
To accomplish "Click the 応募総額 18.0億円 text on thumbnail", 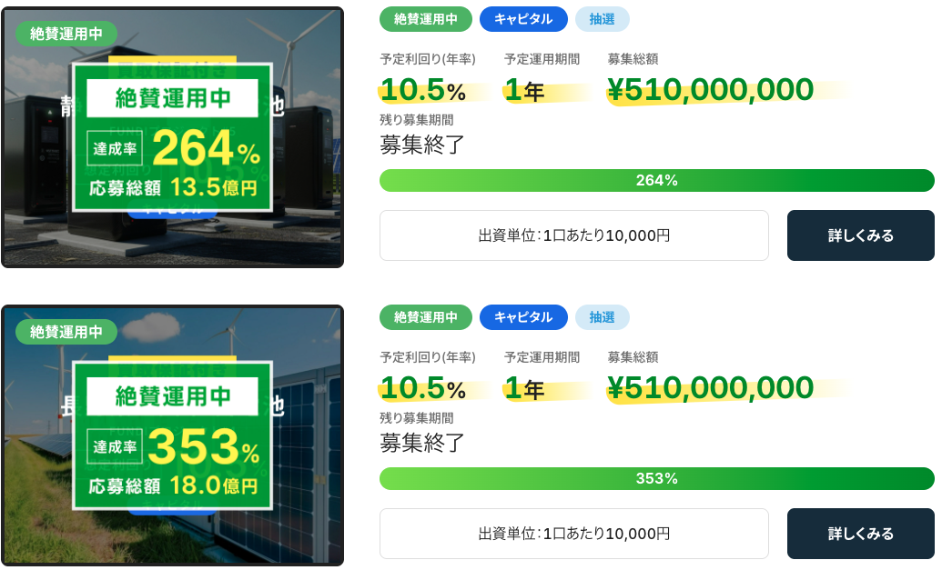I will point(173,485).
